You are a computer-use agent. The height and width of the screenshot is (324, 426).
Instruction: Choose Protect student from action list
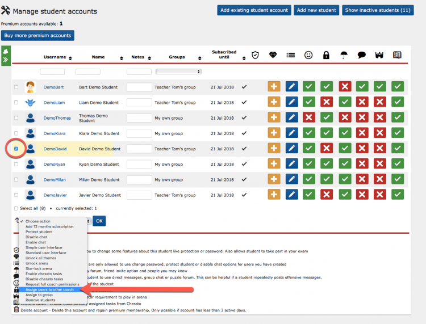(39, 232)
